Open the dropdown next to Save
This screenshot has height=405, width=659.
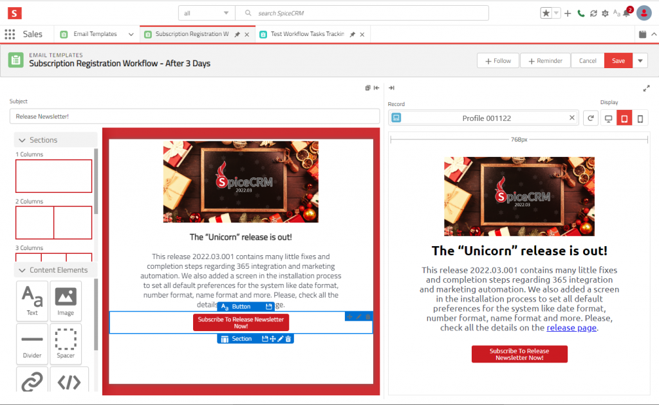pyautogui.click(x=640, y=61)
